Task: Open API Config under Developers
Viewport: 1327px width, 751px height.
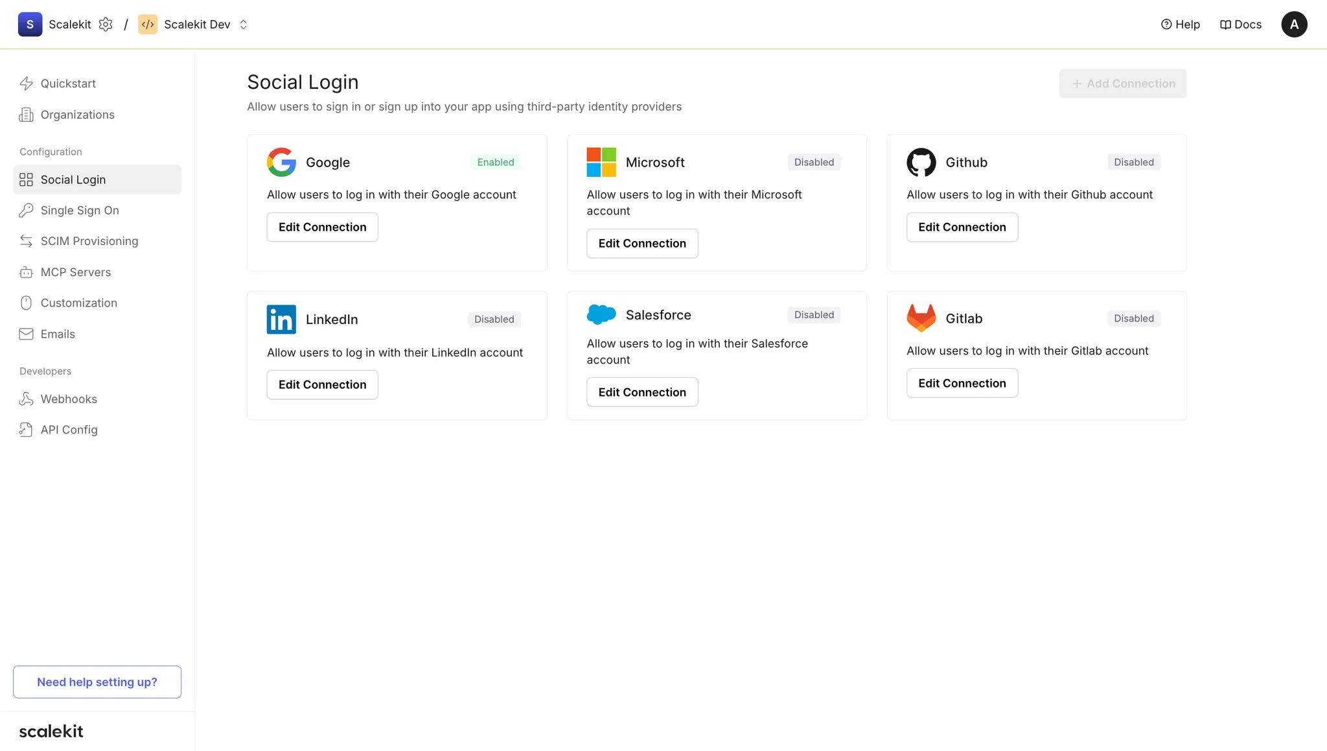Action: (x=97, y=430)
